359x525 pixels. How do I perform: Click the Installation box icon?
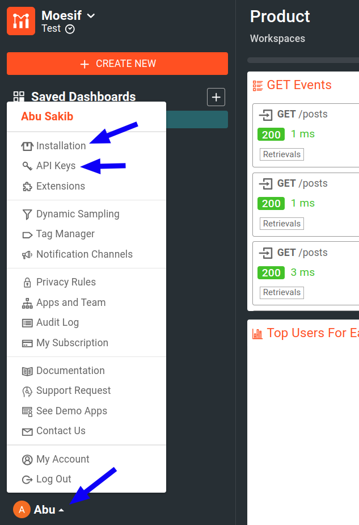click(x=27, y=146)
